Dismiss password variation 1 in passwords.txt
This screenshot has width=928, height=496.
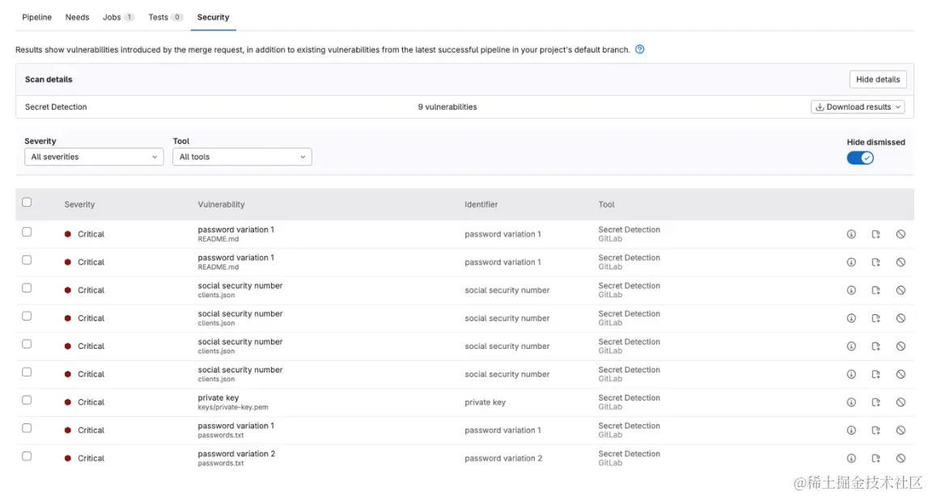(x=900, y=431)
